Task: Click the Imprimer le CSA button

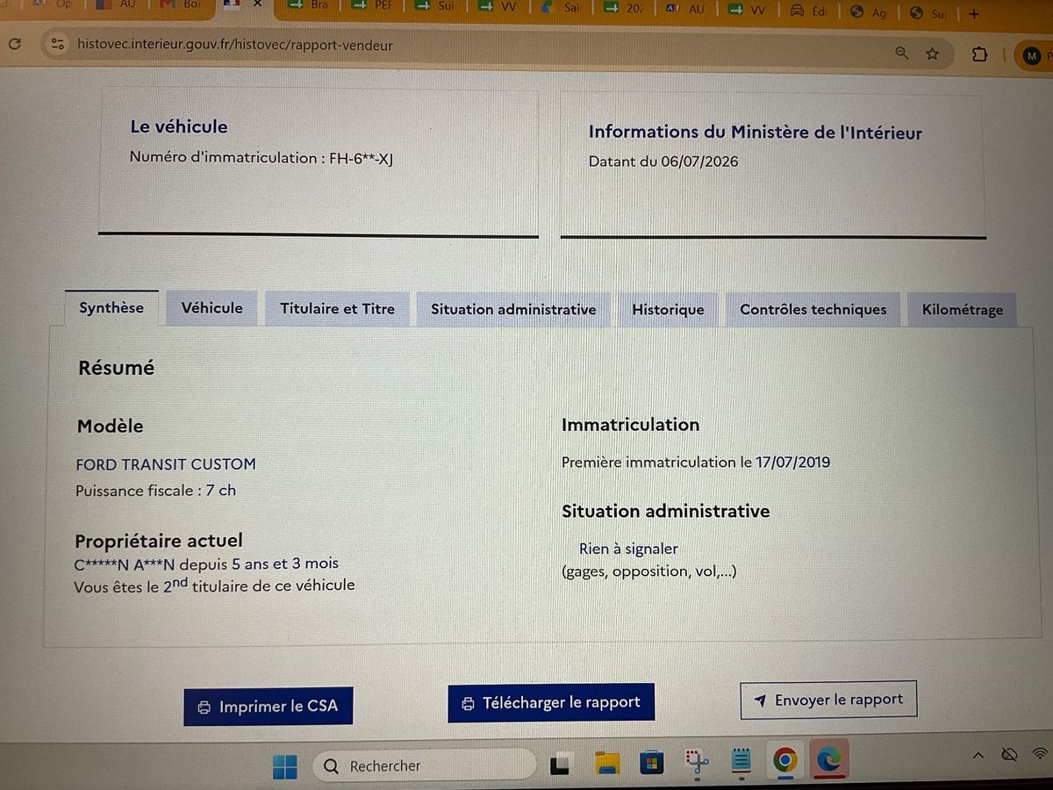Action: point(269,706)
